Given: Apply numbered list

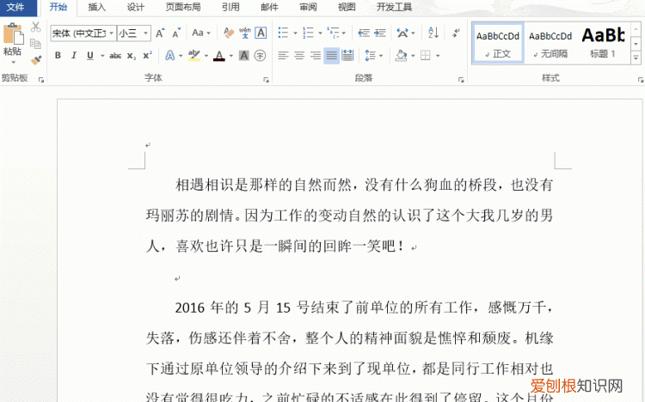Looking at the screenshot, I should click(x=308, y=33).
